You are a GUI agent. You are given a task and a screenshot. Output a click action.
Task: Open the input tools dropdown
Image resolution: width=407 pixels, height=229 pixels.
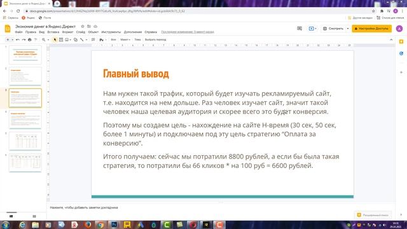pos(103,39)
